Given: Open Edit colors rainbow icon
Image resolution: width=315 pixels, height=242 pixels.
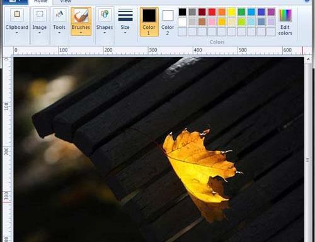Looking at the screenshot, I should (x=285, y=15).
